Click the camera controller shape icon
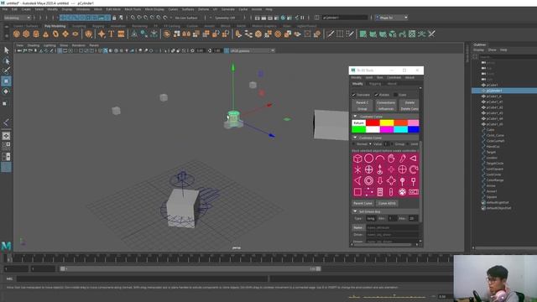 pos(414,192)
